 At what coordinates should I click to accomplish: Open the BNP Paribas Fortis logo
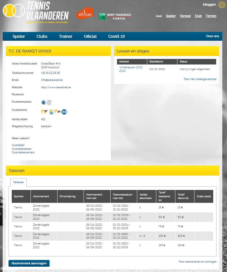[x=115, y=16]
